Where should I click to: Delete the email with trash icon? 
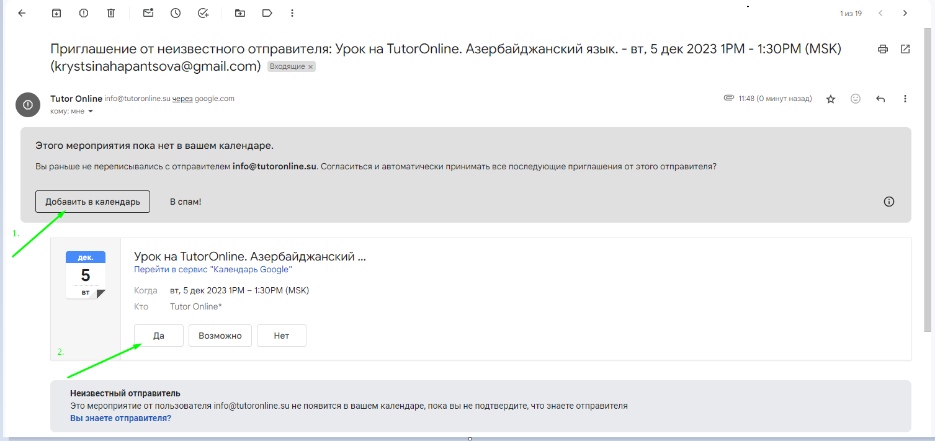[111, 13]
